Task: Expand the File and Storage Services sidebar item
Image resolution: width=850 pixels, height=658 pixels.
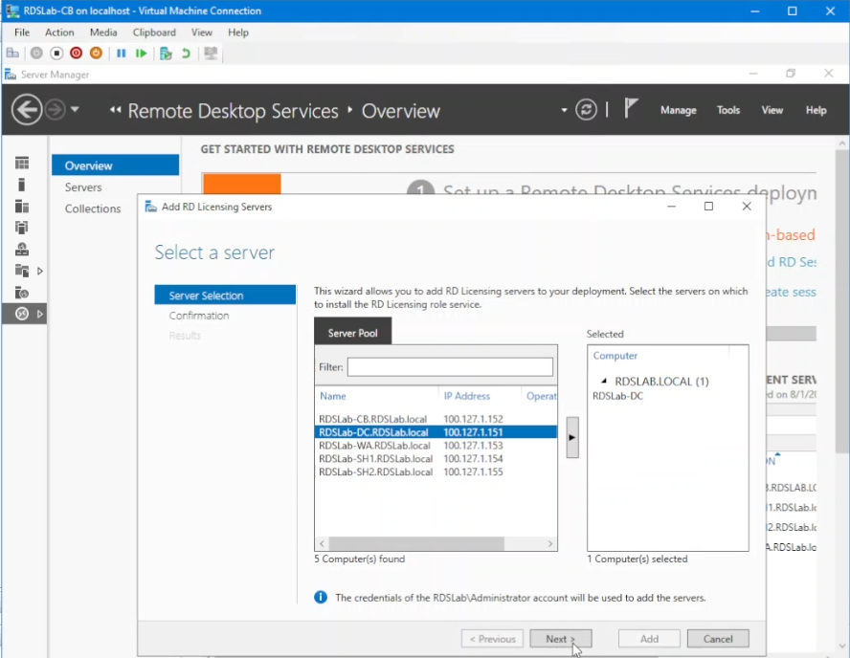Action: coord(40,271)
